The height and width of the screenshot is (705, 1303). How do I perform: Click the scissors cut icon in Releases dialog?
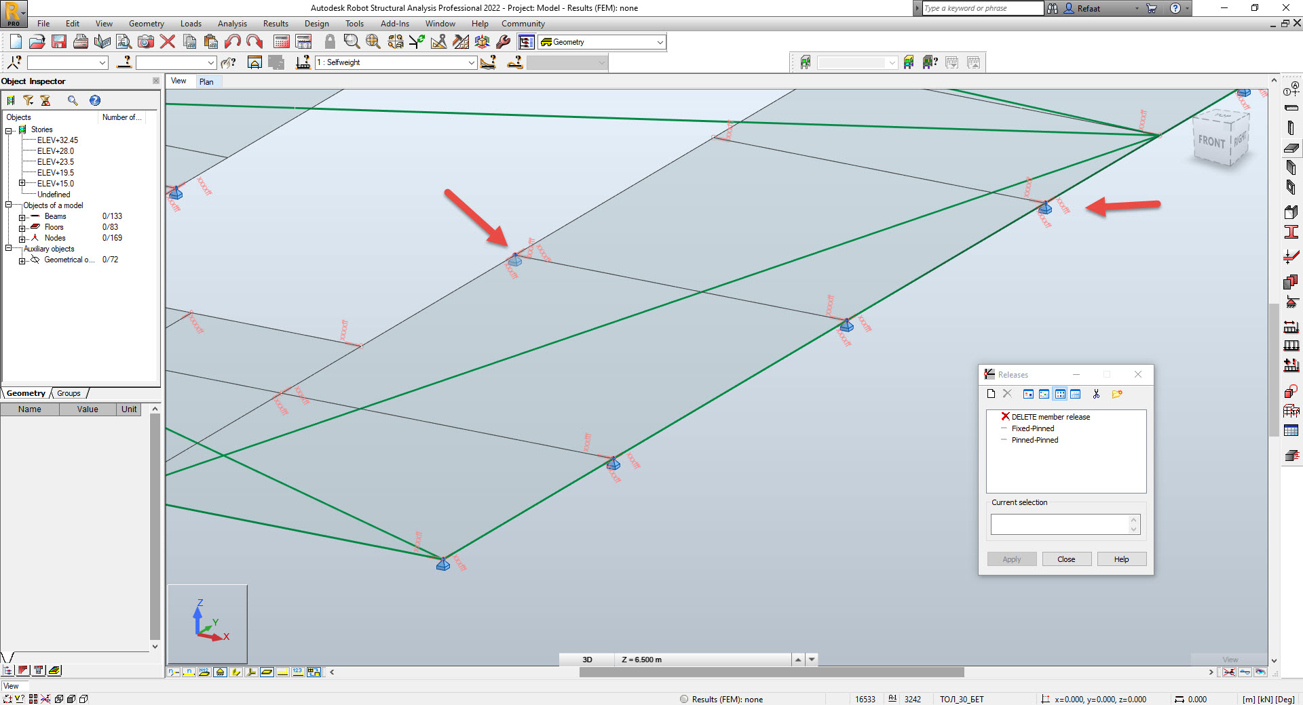pos(1096,393)
